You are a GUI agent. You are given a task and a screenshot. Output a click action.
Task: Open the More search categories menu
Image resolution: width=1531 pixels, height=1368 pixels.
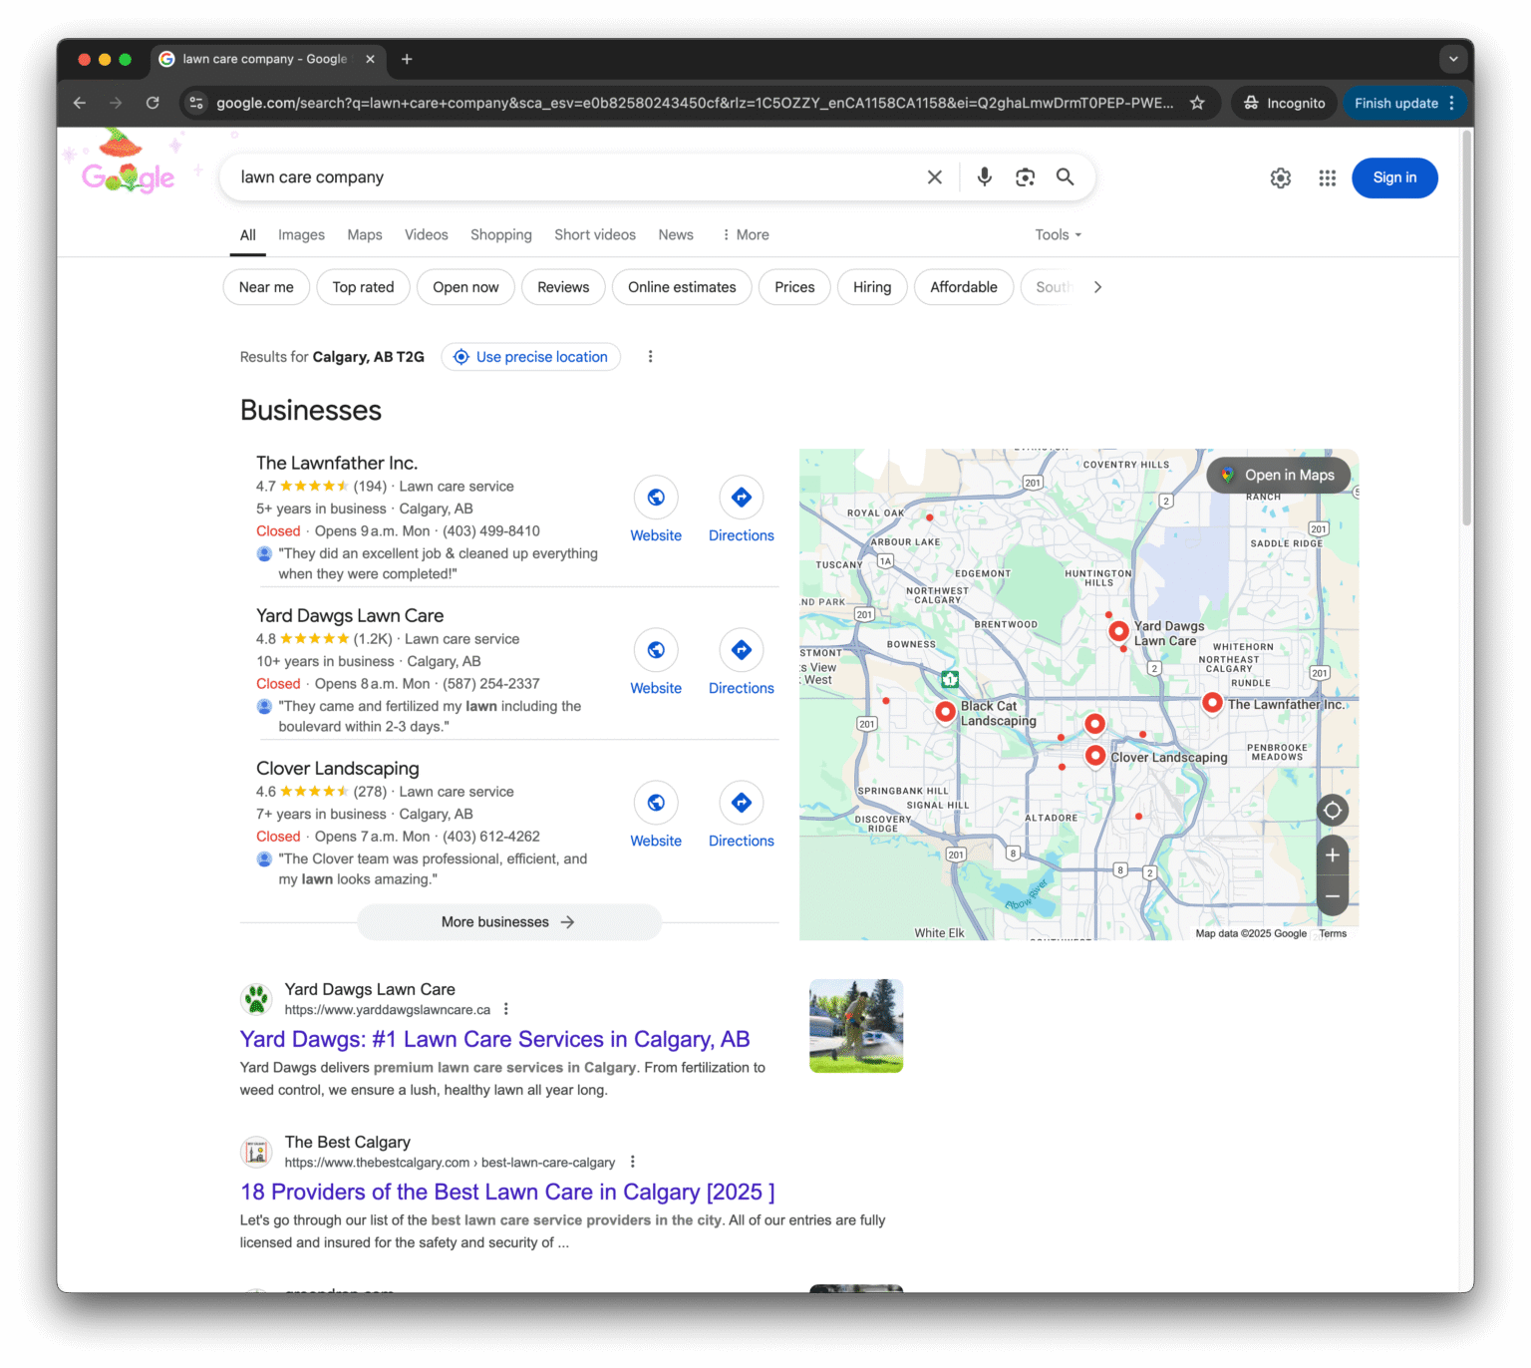tap(746, 235)
